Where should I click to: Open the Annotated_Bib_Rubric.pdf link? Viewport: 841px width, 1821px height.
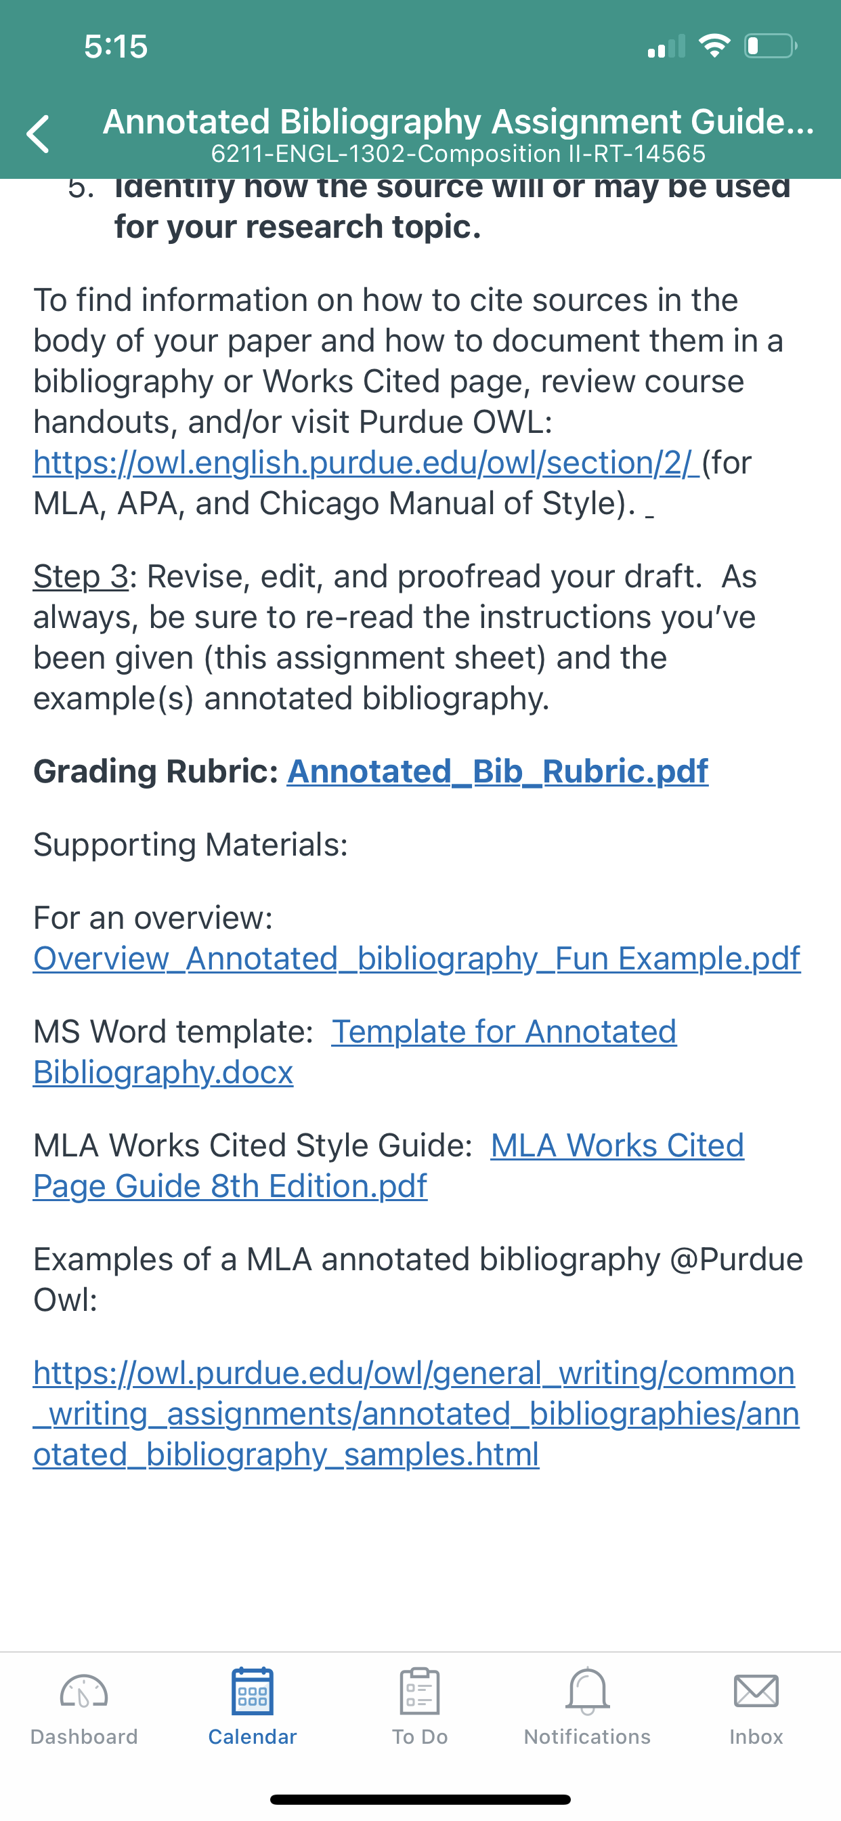click(x=498, y=771)
